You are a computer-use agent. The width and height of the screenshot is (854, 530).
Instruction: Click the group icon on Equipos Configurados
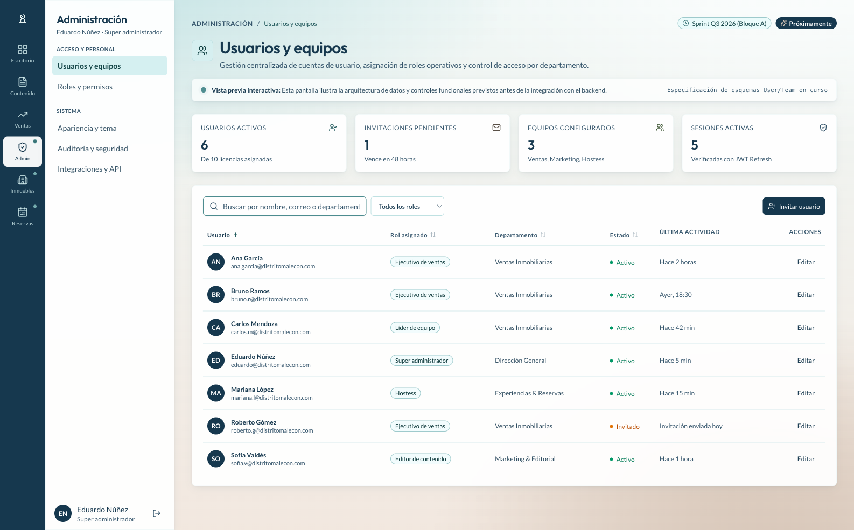point(660,128)
